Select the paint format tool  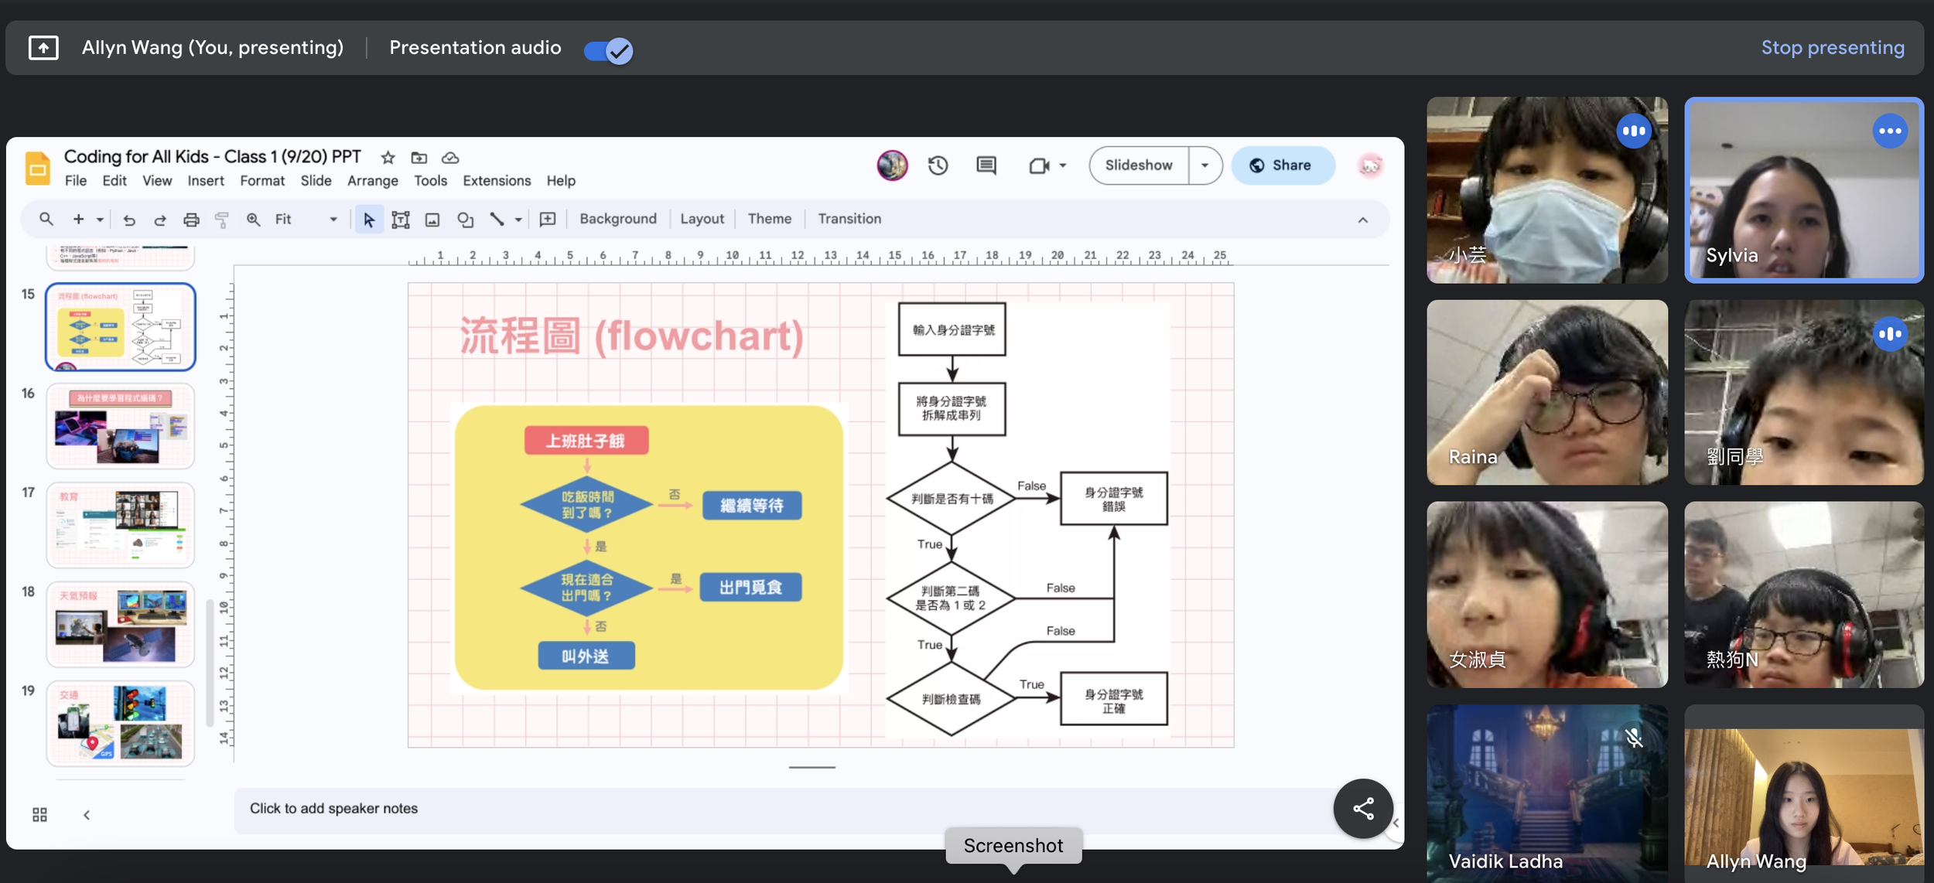click(x=222, y=220)
